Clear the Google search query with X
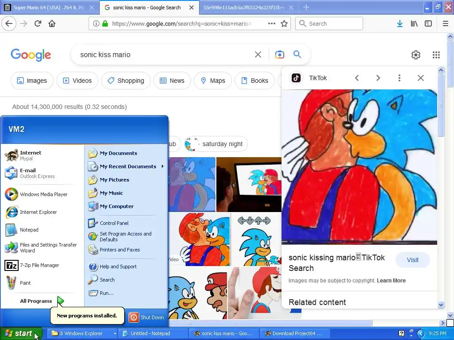 pos(258,54)
